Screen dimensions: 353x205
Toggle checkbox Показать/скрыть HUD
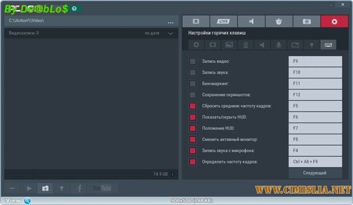pos(193,117)
